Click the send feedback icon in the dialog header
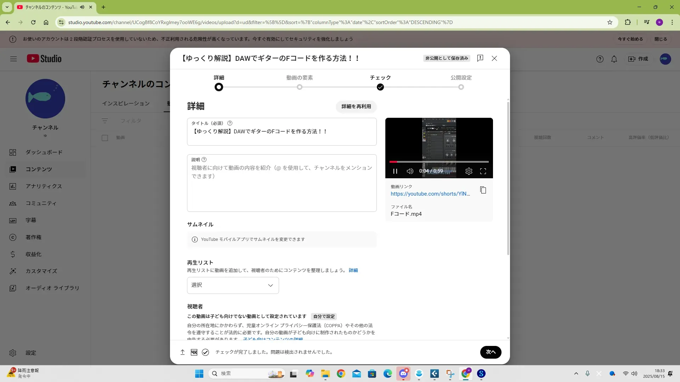The image size is (680, 382). (480, 58)
